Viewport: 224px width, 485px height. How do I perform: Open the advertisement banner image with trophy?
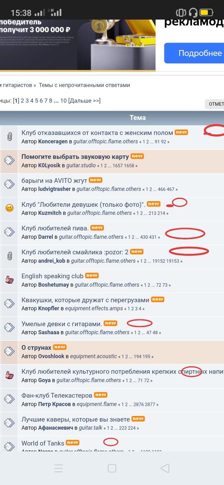(78, 45)
